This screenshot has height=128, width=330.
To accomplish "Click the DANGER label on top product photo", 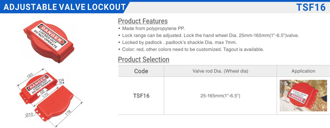I will pyautogui.click(x=53, y=35).
